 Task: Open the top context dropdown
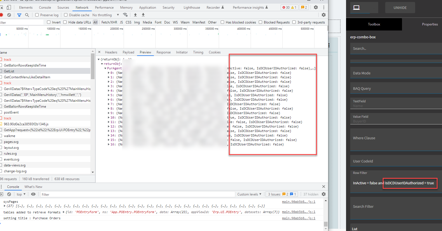click(x=21, y=194)
